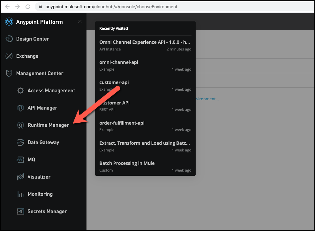Click the partially hidden environment link
315x231 pixels.
click(207, 99)
